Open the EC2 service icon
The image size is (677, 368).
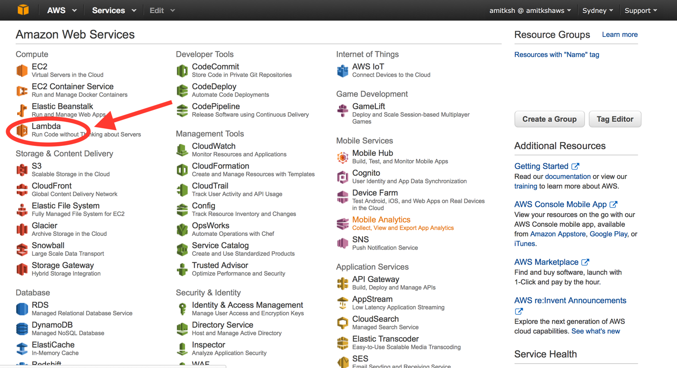click(22, 71)
